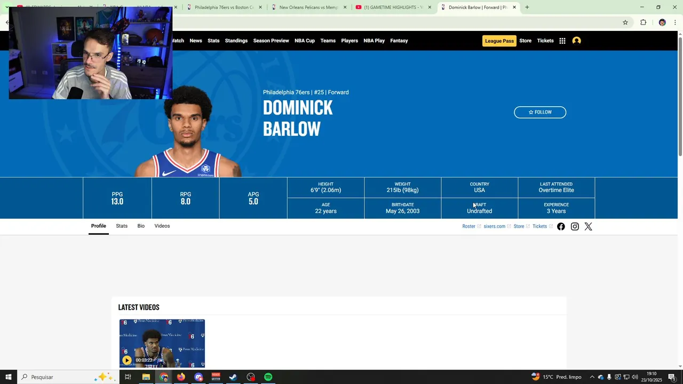Open File Explorer from the taskbar

[146, 377]
